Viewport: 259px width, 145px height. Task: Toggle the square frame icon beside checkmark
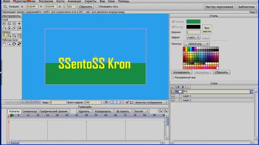point(131,102)
